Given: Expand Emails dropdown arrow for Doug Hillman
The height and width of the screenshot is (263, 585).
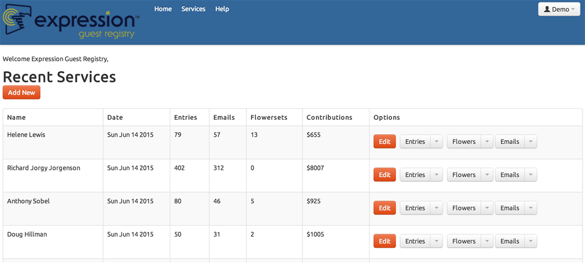Looking at the screenshot, I should click(531, 241).
